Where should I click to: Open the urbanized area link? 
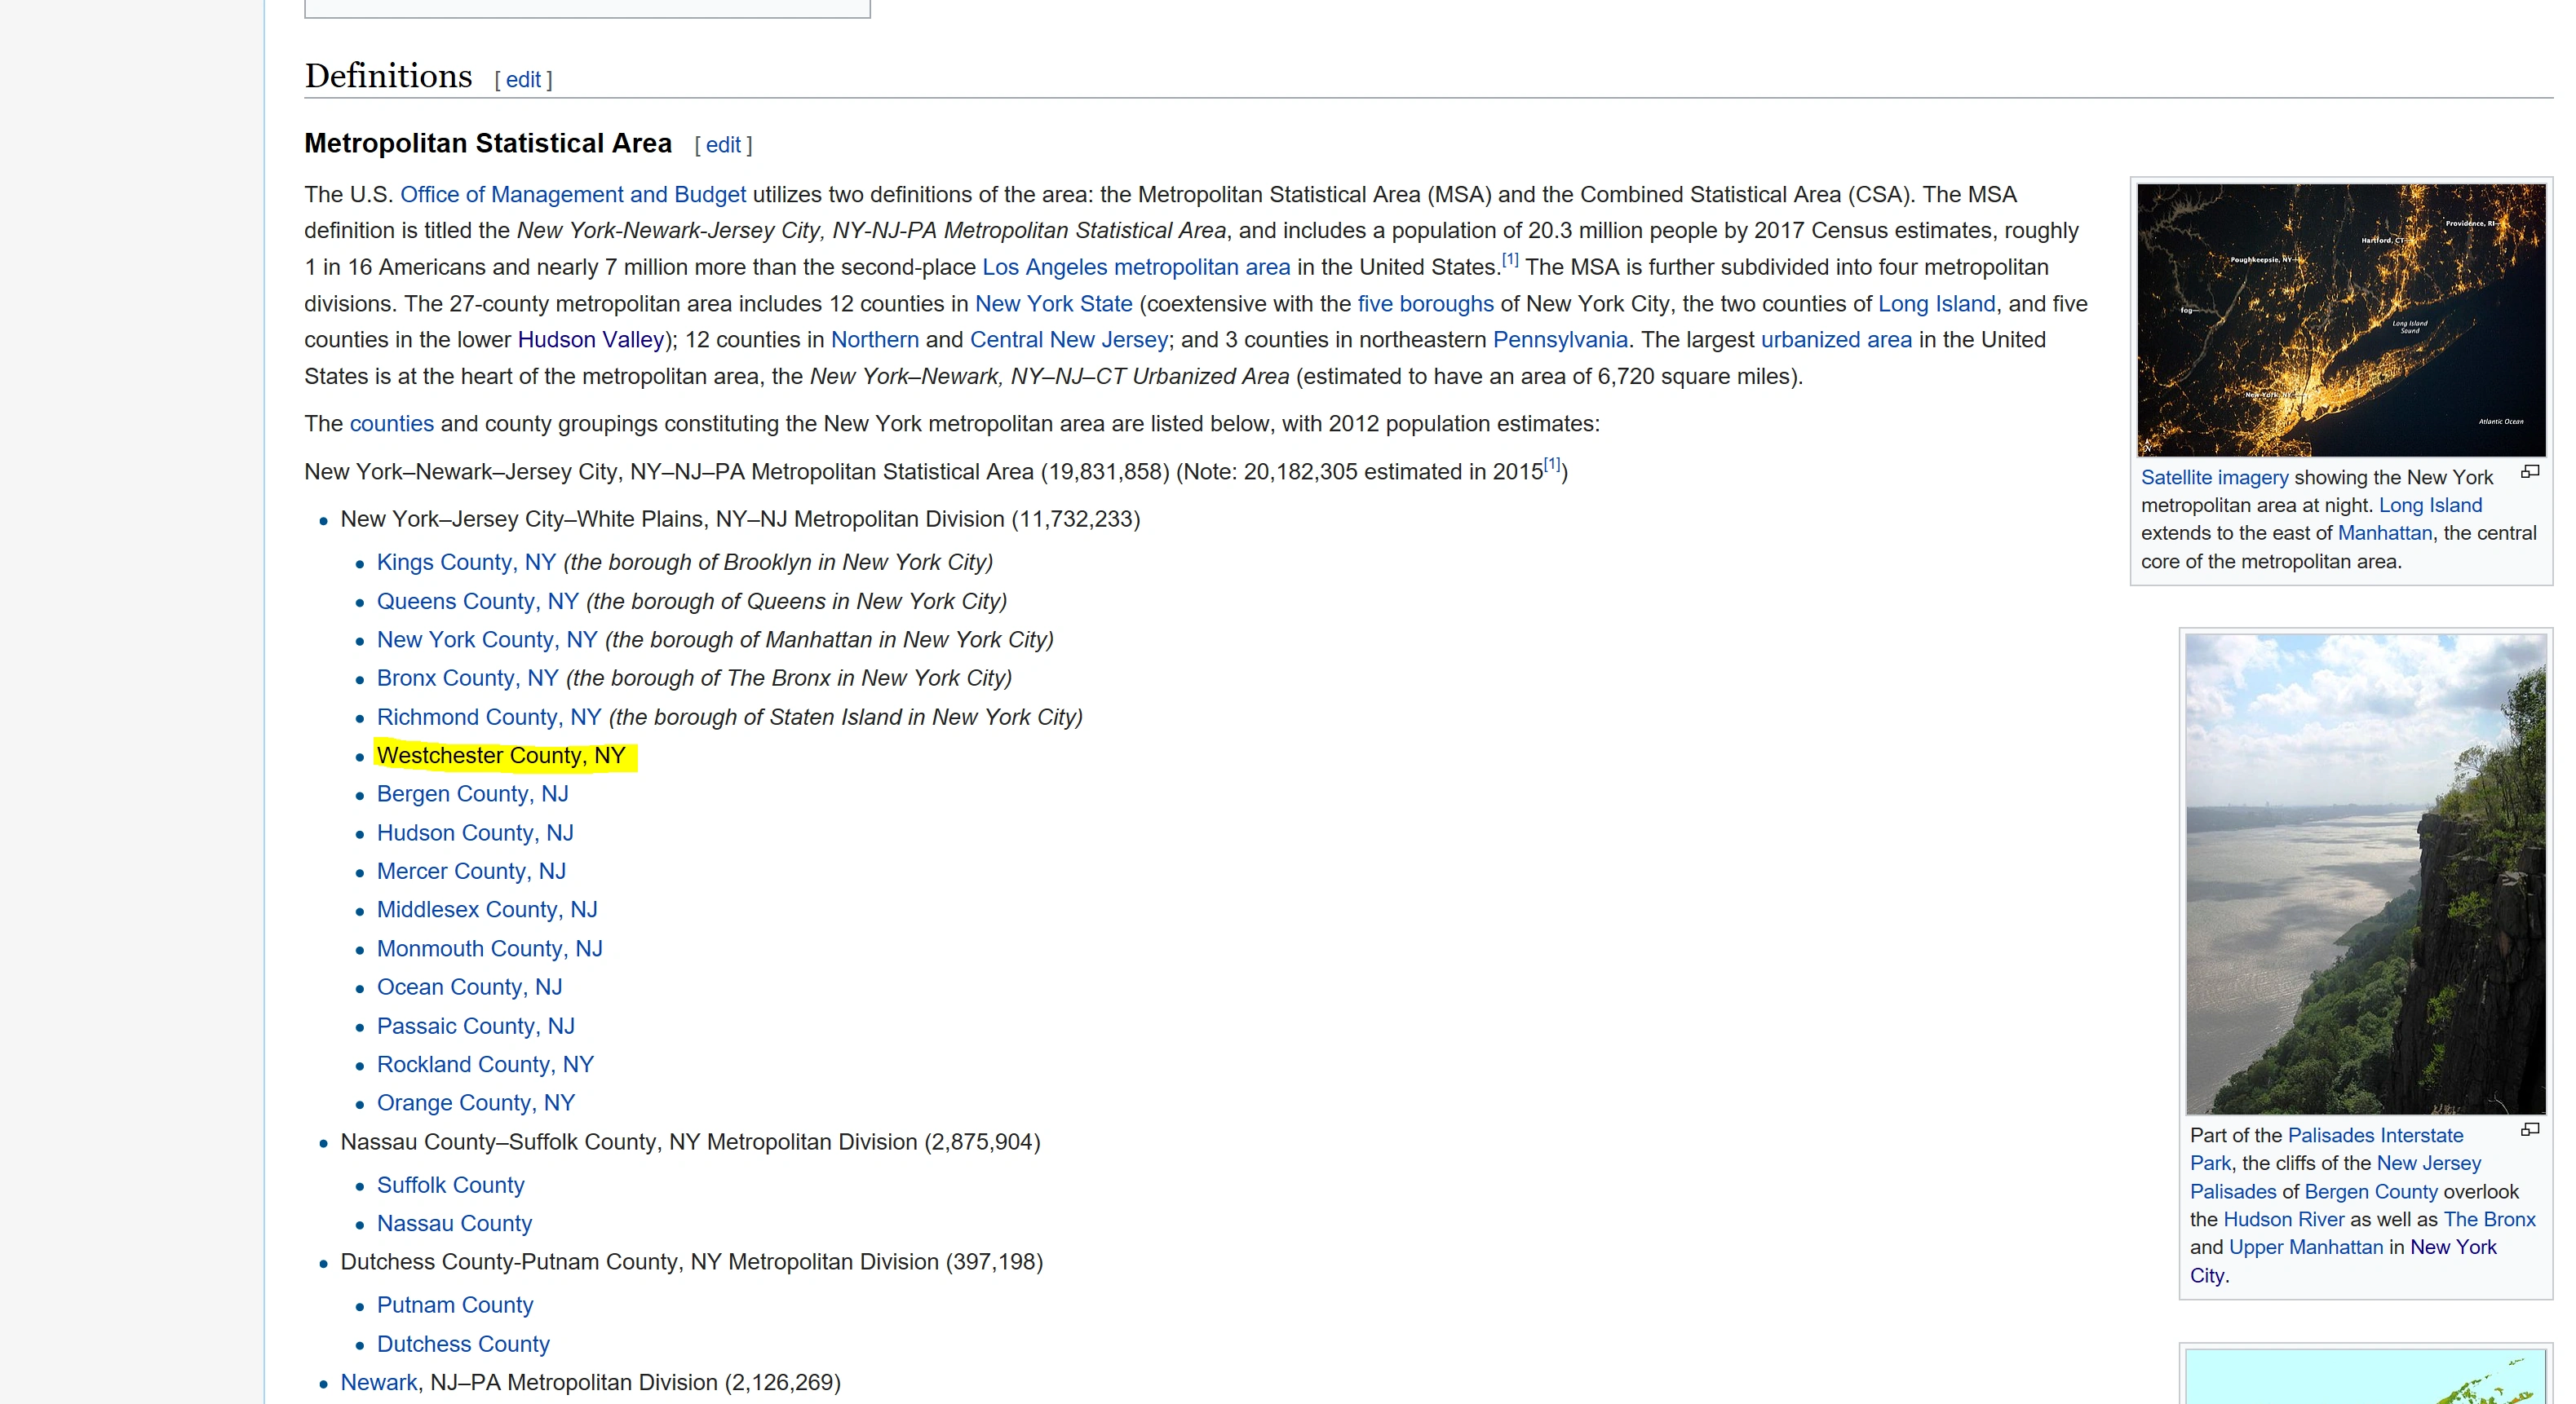tap(1836, 341)
